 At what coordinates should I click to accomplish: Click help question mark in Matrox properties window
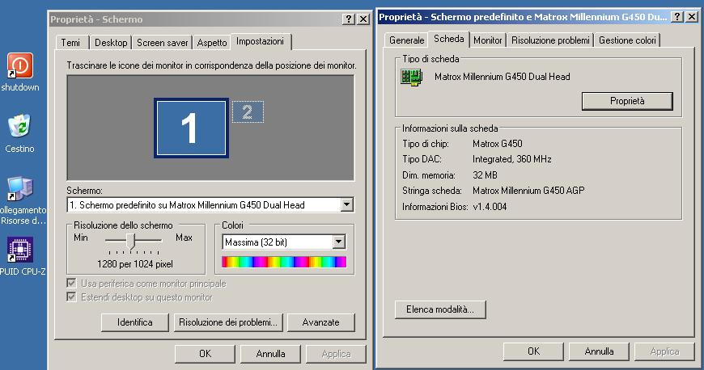click(x=677, y=17)
